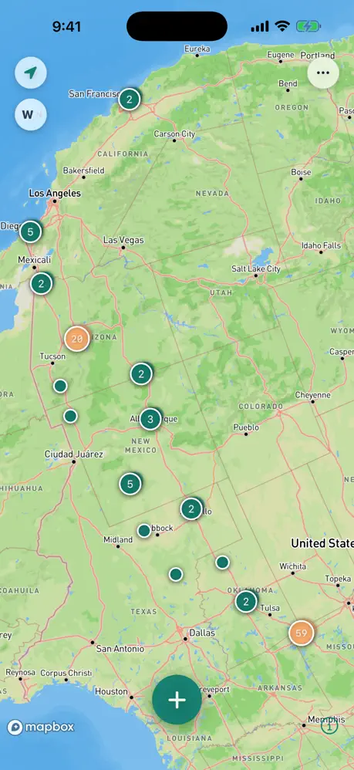Tap the Wichita city label
Viewport: 354px width, 770px height.
(292, 566)
